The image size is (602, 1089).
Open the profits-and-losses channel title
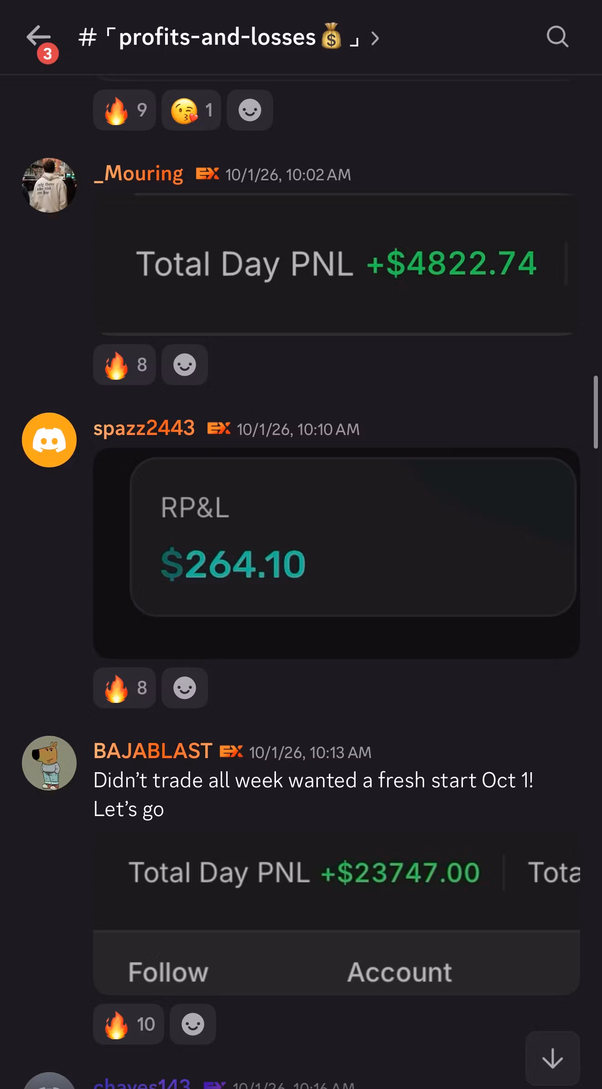(x=219, y=37)
